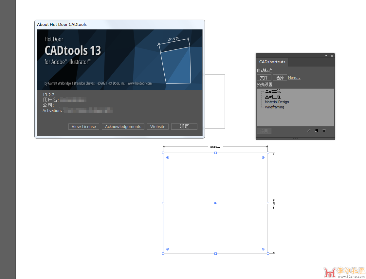Click the About Hot Door CADtools title bar
This screenshot has height=279, width=366.
click(x=119, y=25)
